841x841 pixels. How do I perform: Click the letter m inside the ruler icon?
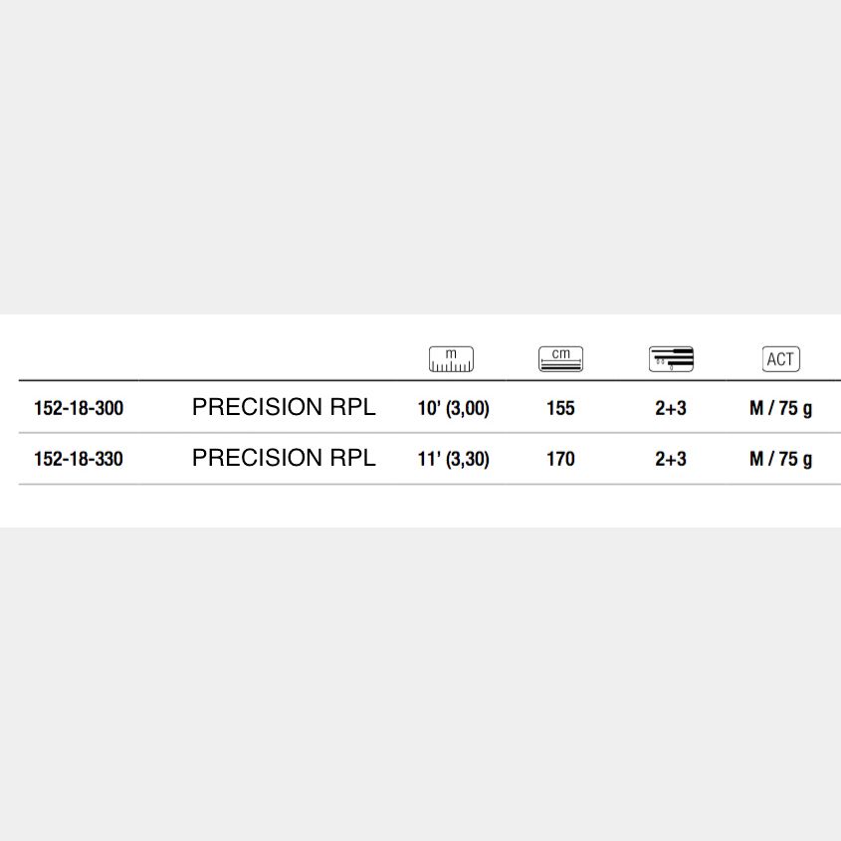tap(451, 354)
